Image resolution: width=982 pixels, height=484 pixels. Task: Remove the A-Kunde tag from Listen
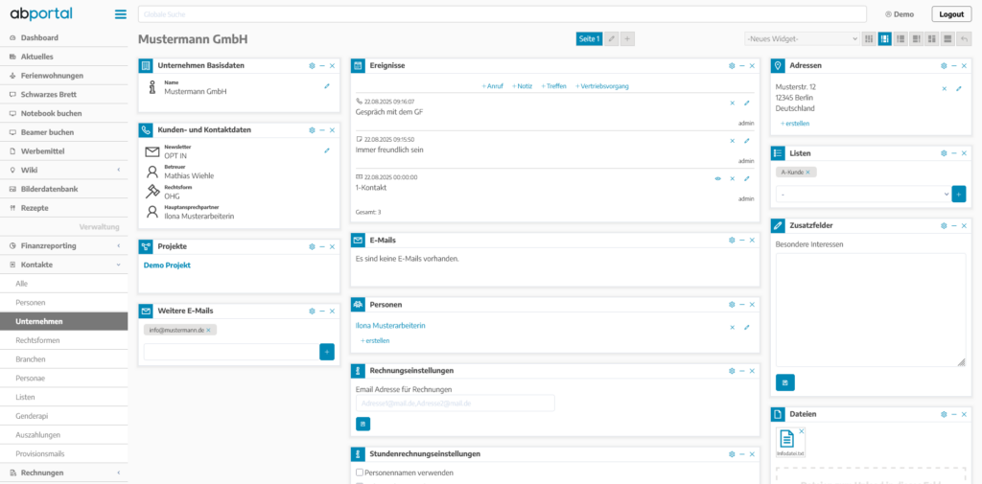click(x=807, y=173)
